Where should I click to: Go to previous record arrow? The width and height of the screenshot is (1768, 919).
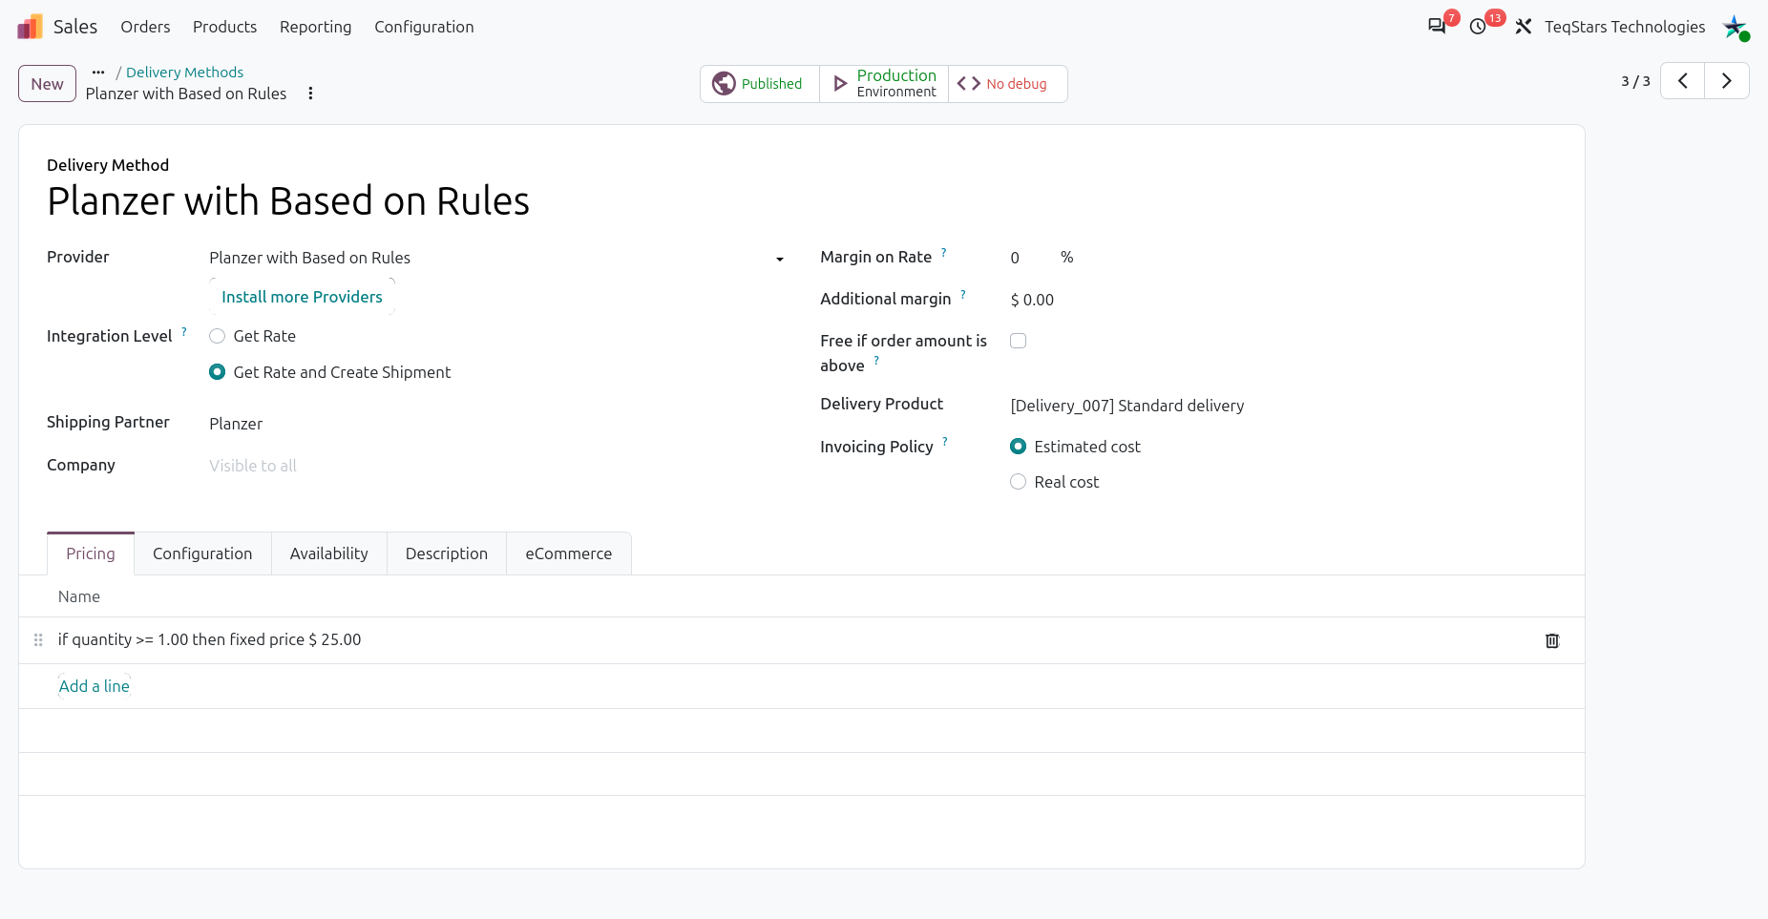pos(1683,81)
